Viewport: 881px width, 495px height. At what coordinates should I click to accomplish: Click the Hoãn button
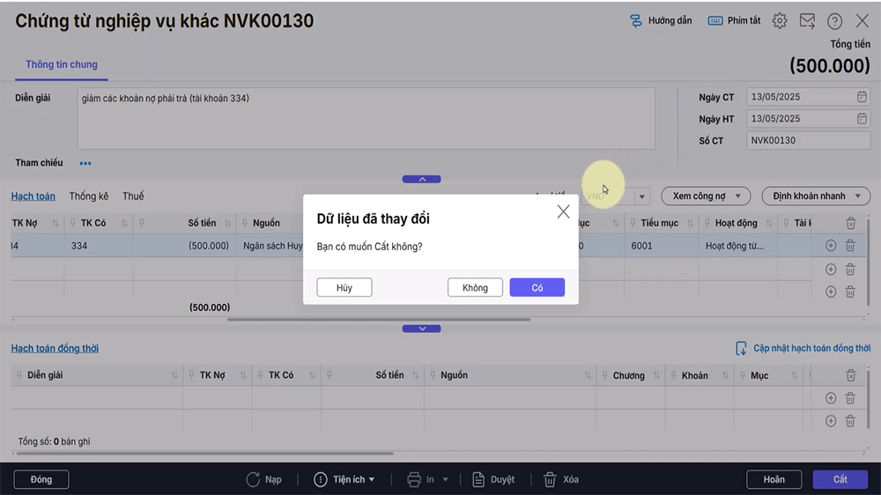click(774, 479)
